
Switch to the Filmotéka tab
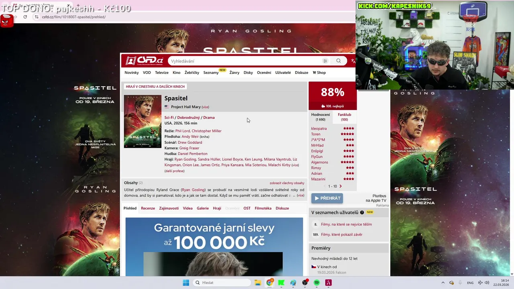[263, 208]
